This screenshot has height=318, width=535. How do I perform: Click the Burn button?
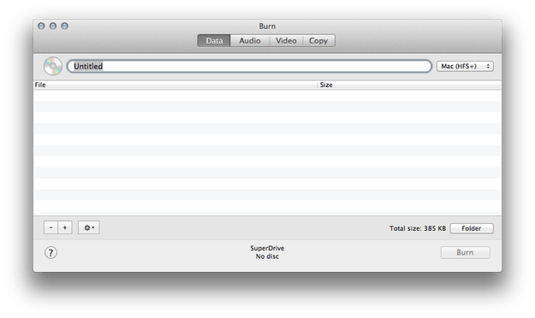(465, 252)
